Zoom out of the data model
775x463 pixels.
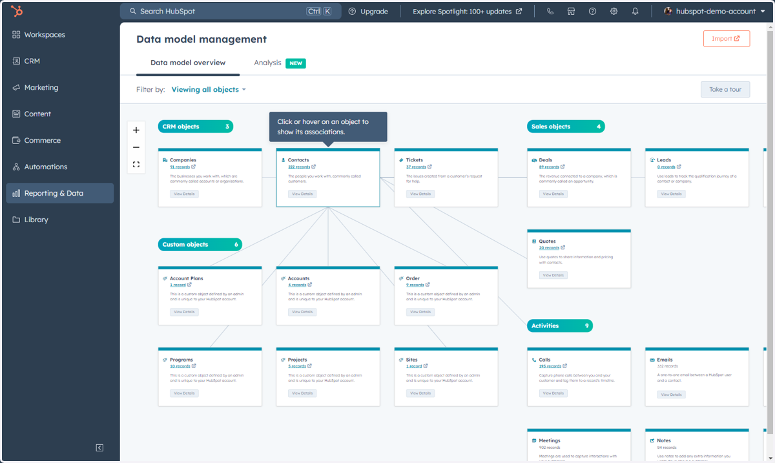coord(136,147)
